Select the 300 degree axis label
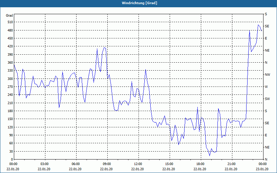 tap(11, 79)
